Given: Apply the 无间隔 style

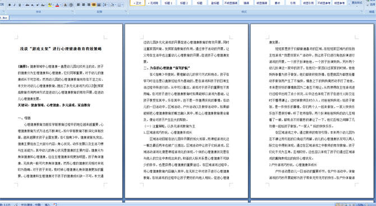Looking at the screenshot, I should (x=153, y=3).
